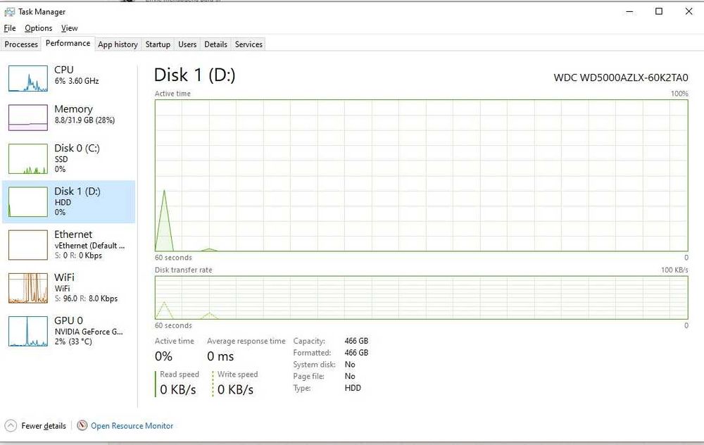Open the WiFi throughput graph icon
Image resolution: width=704 pixels, height=445 pixels.
(x=28, y=288)
